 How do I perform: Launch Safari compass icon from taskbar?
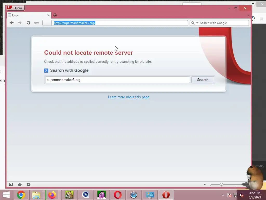click(x=134, y=195)
